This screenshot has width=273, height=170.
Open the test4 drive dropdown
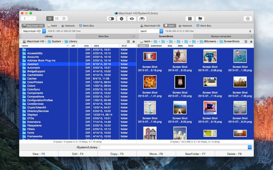(x=162, y=31)
